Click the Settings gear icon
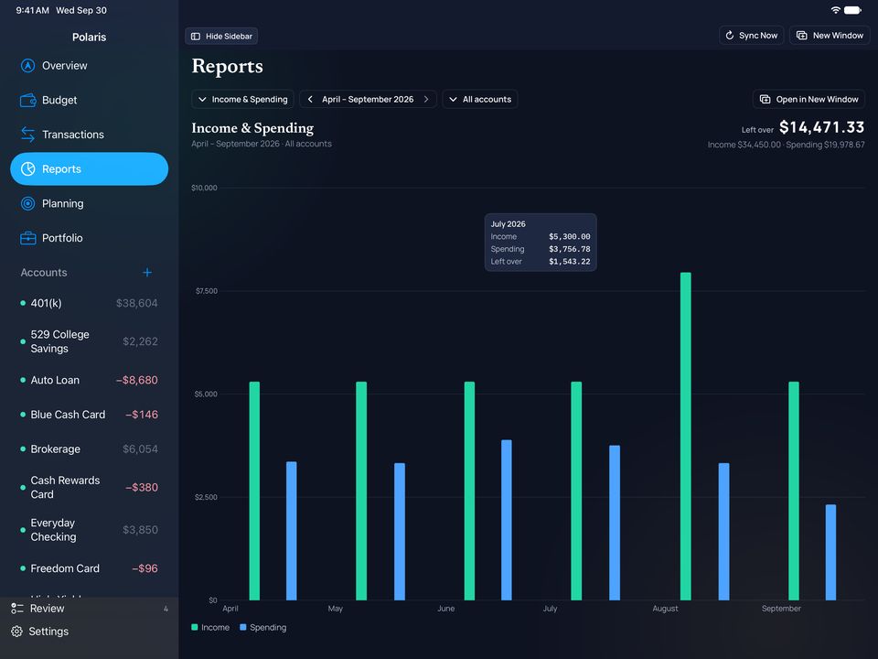Image resolution: width=878 pixels, height=659 pixels. [x=17, y=632]
